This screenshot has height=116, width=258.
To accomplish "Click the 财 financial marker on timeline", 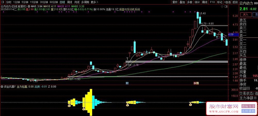I will (127, 83).
